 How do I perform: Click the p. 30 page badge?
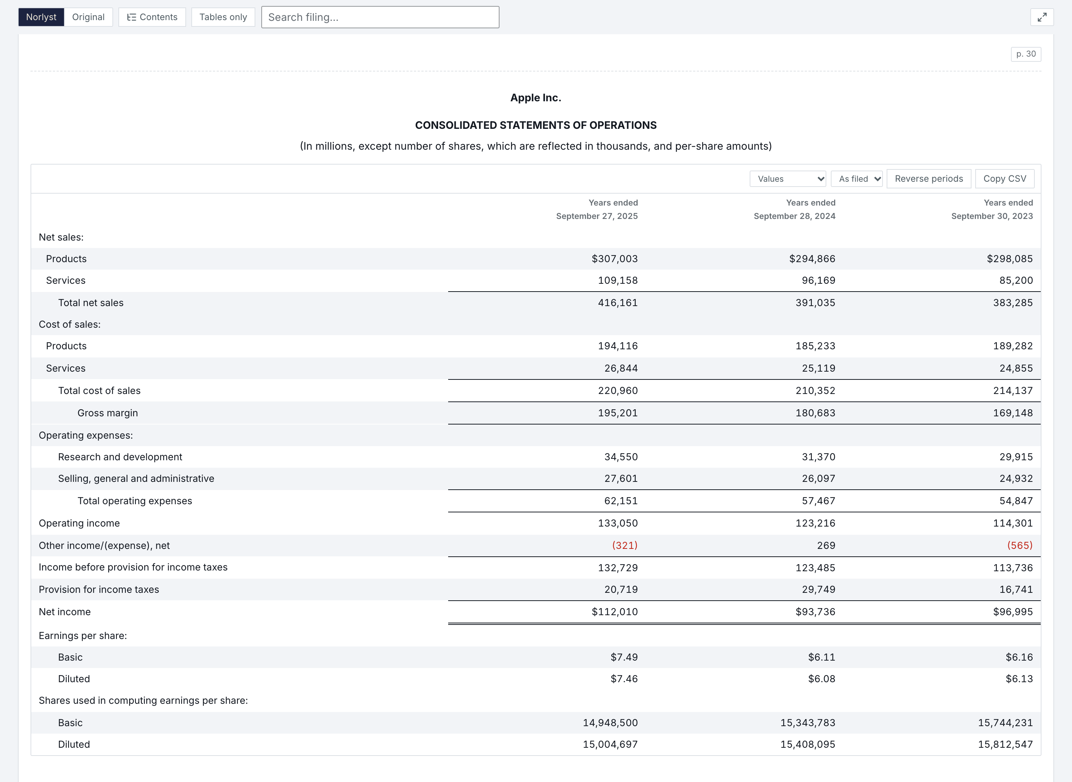[x=1025, y=54]
